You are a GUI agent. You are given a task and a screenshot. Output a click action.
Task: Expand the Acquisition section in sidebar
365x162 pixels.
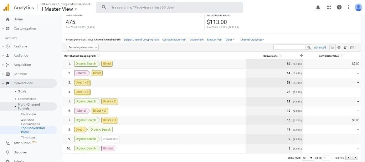click(x=3, y=65)
